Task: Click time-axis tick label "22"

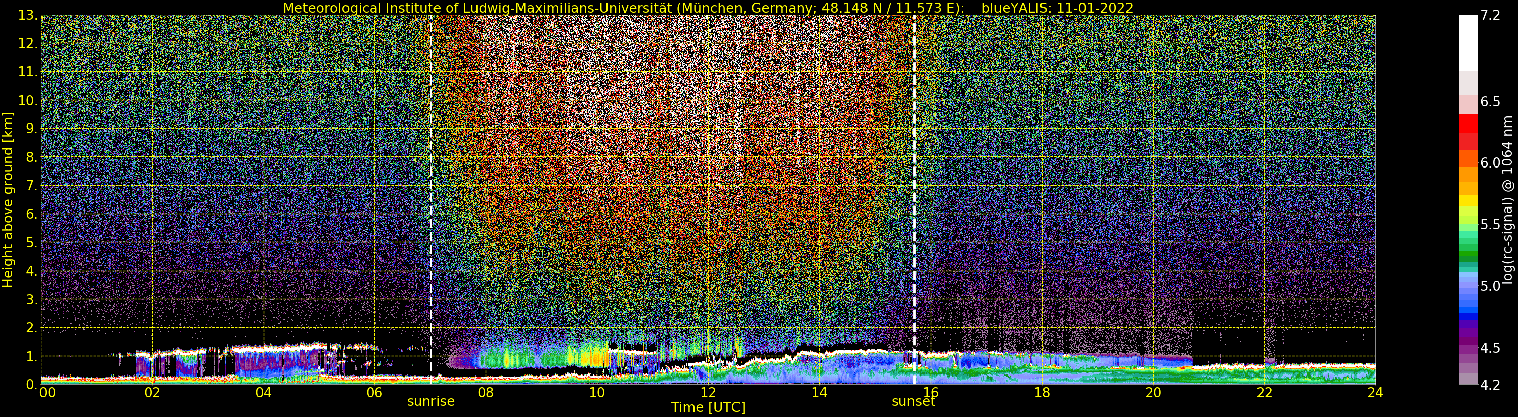Action: (1264, 392)
